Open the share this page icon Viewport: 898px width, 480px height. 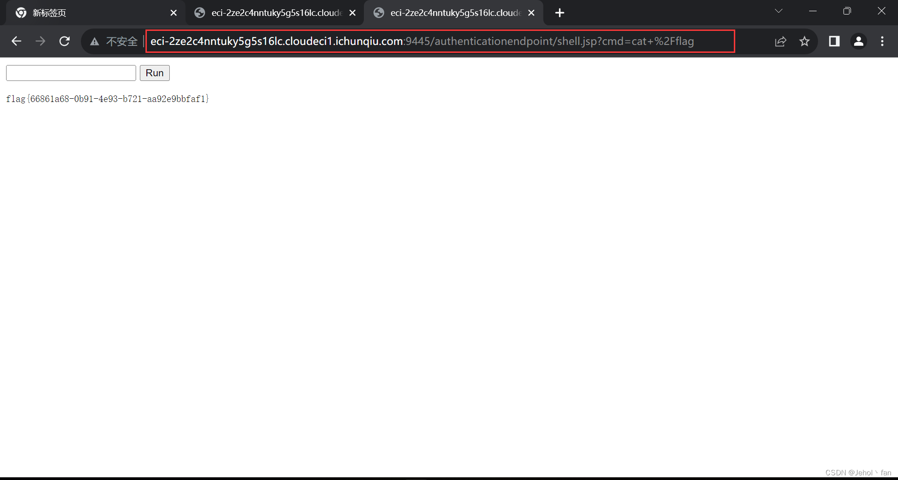click(781, 41)
